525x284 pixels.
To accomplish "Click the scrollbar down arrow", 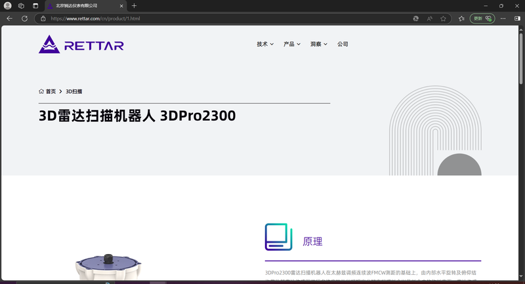I will [520, 277].
